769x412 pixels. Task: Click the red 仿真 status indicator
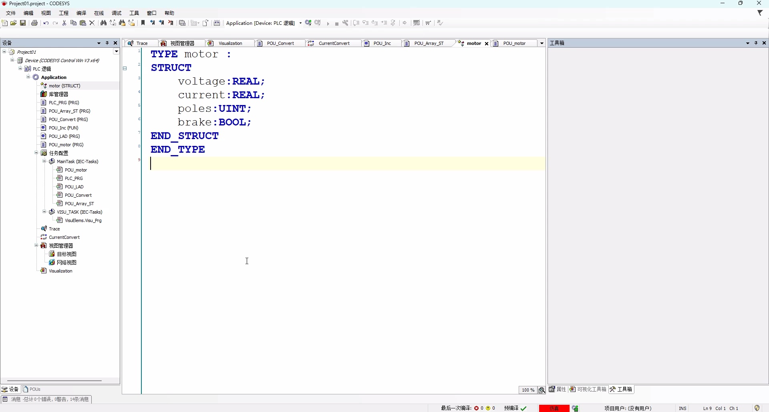pos(554,408)
